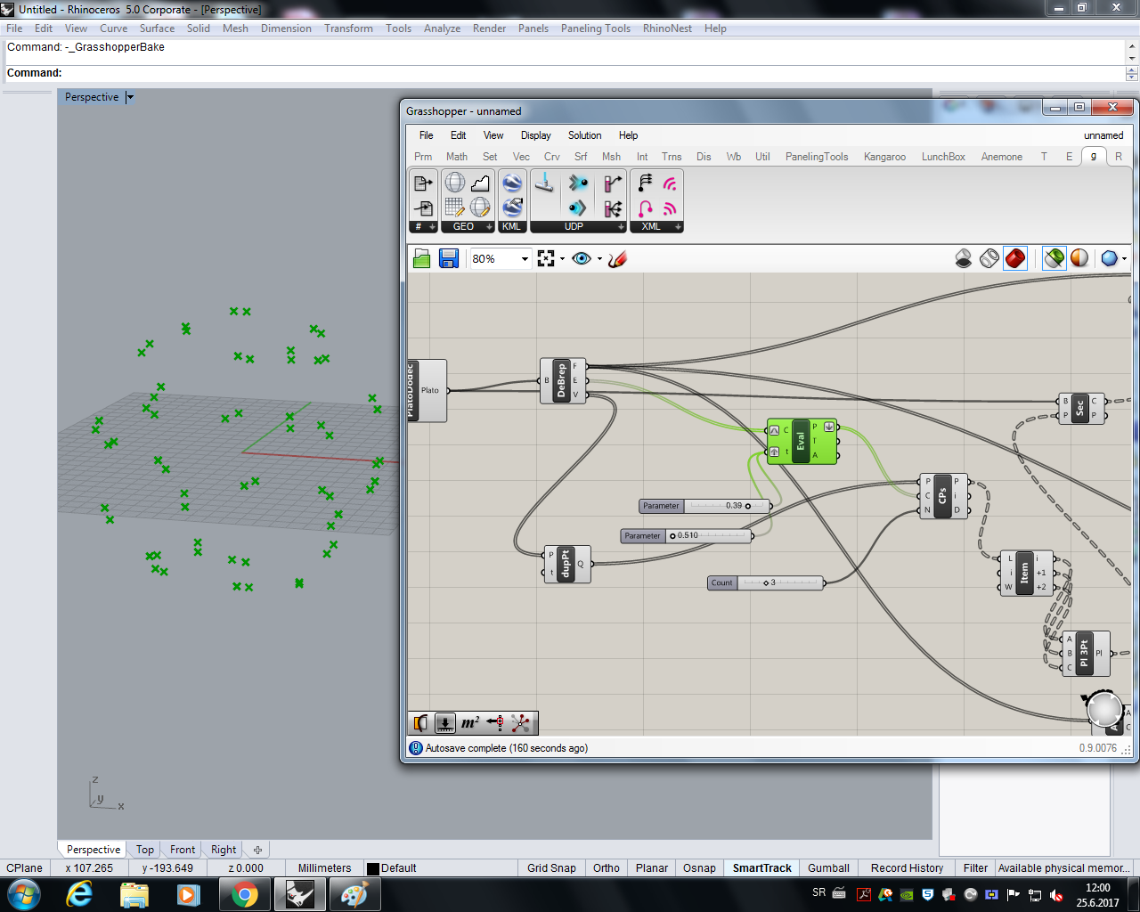Click the UDP sender arrow icon
Image resolution: width=1140 pixels, height=912 pixels.
(578, 183)
